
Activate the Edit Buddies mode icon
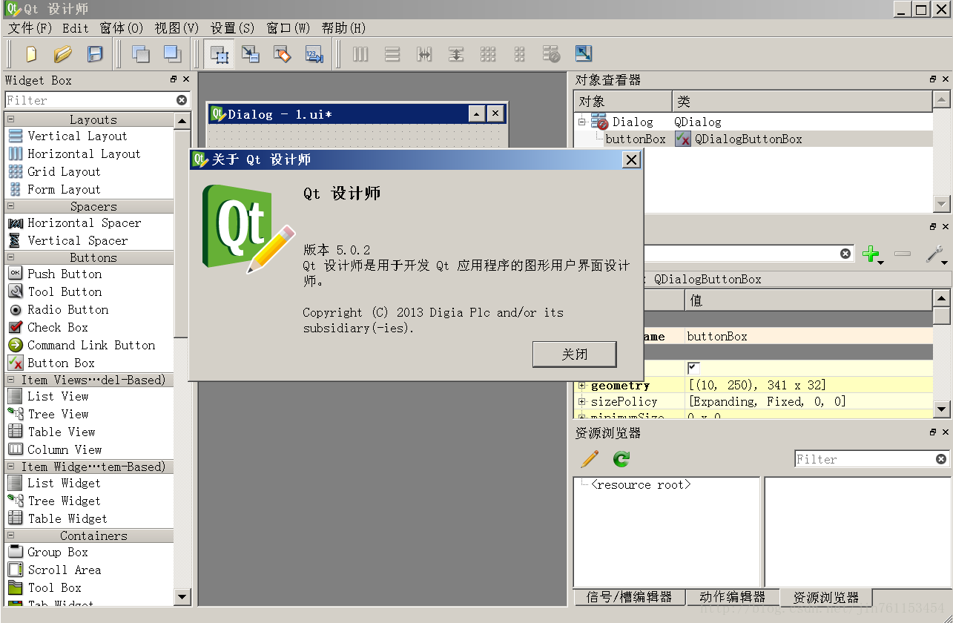283,53
